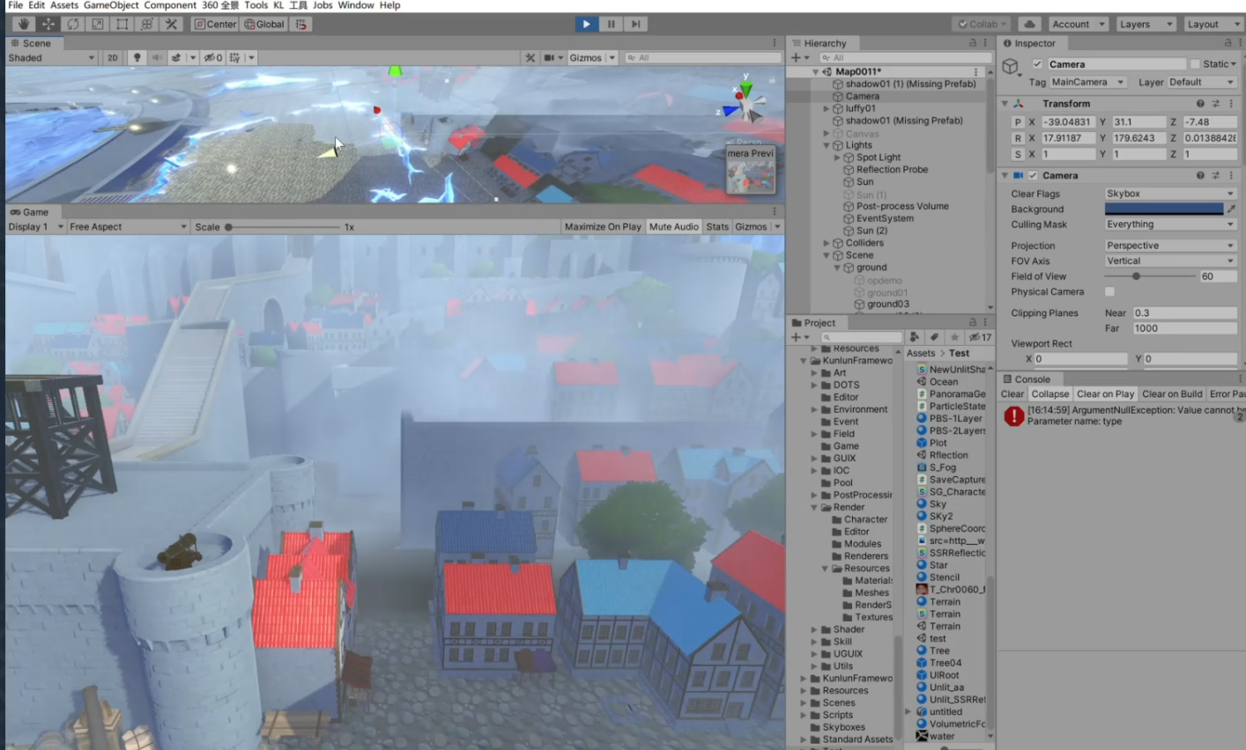Open the Layer Default dropdown

(x=1202, y=82)
